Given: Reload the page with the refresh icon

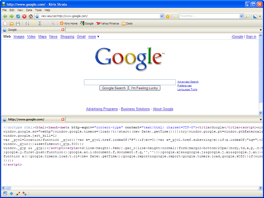Looking at the screenshot, I should coord(18,16).
